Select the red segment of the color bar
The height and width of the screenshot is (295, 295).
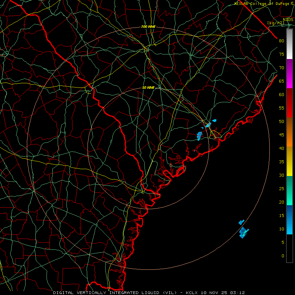point(289,103)
